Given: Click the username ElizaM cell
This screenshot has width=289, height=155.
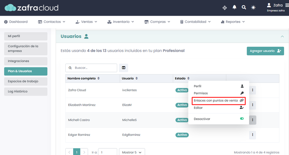Looking at the screenshot, I should 127,105.
